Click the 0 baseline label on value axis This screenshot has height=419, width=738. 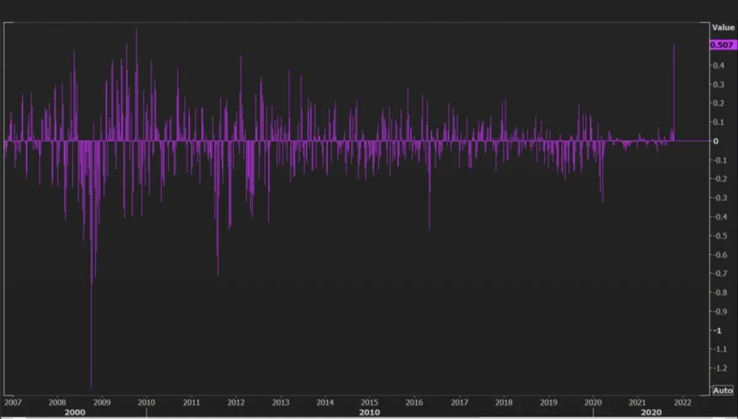[x=716, y=141]
